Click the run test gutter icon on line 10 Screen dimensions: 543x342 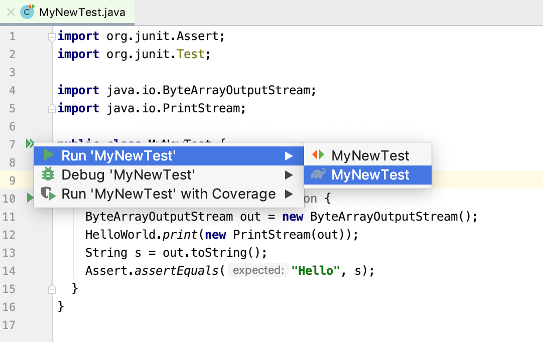[x=30, y=198]
